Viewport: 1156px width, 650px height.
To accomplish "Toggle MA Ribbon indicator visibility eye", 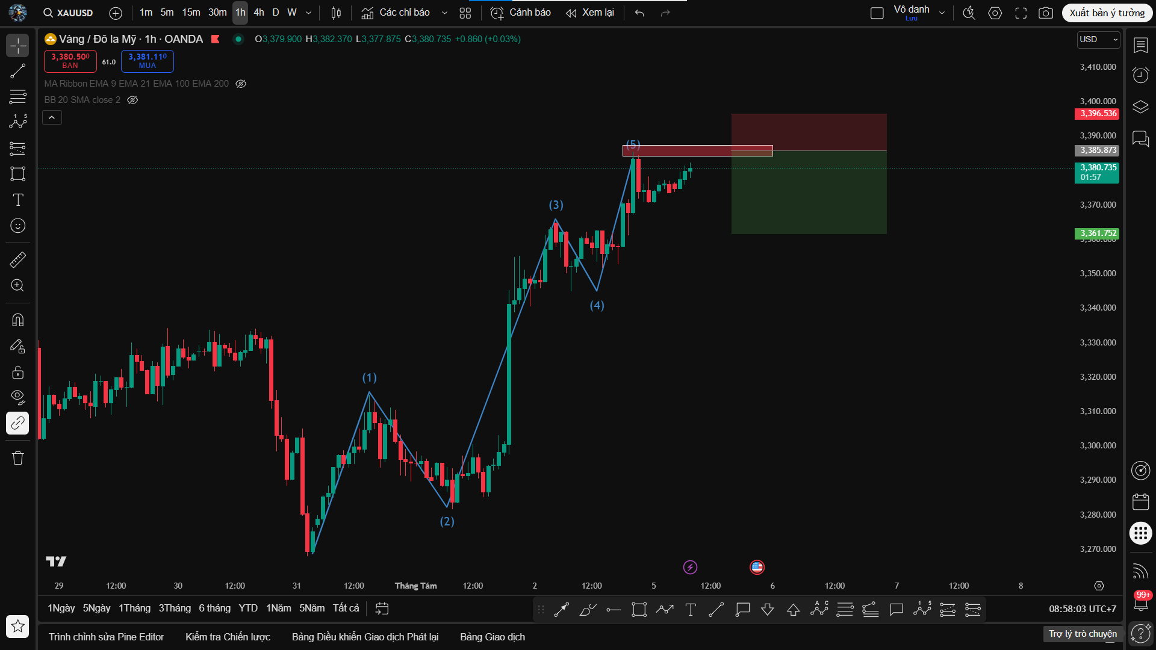I will (x=241, y=84).
